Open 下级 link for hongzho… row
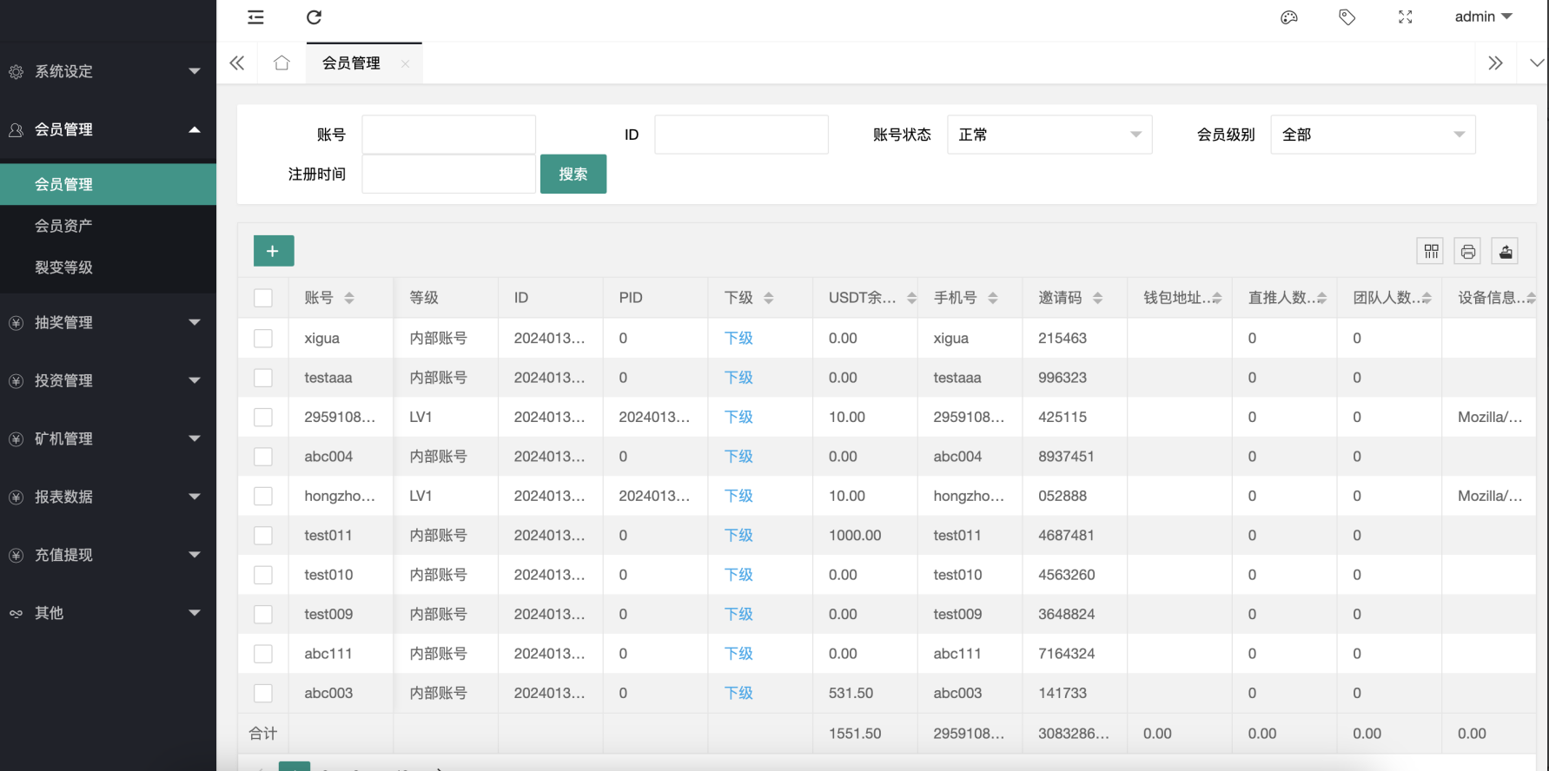1549x771 pixels. click(x=738, y=496)
